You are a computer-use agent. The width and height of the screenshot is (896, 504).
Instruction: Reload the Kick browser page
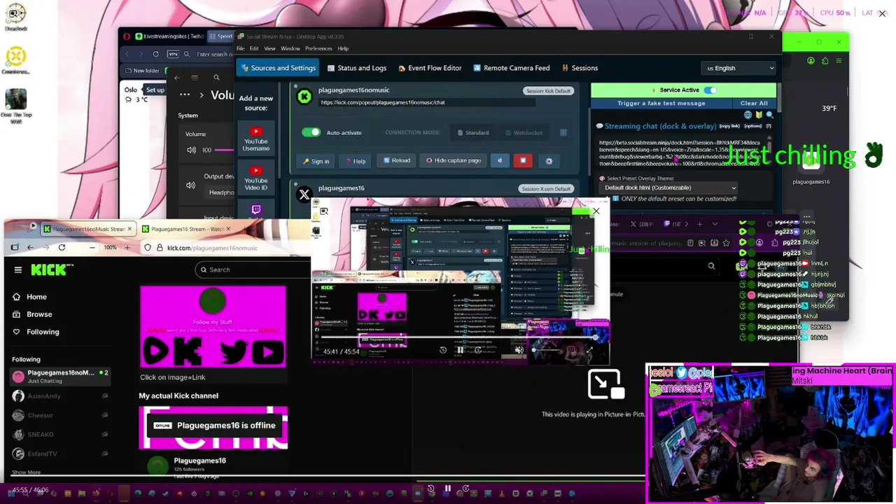click(x=62, y=247)
